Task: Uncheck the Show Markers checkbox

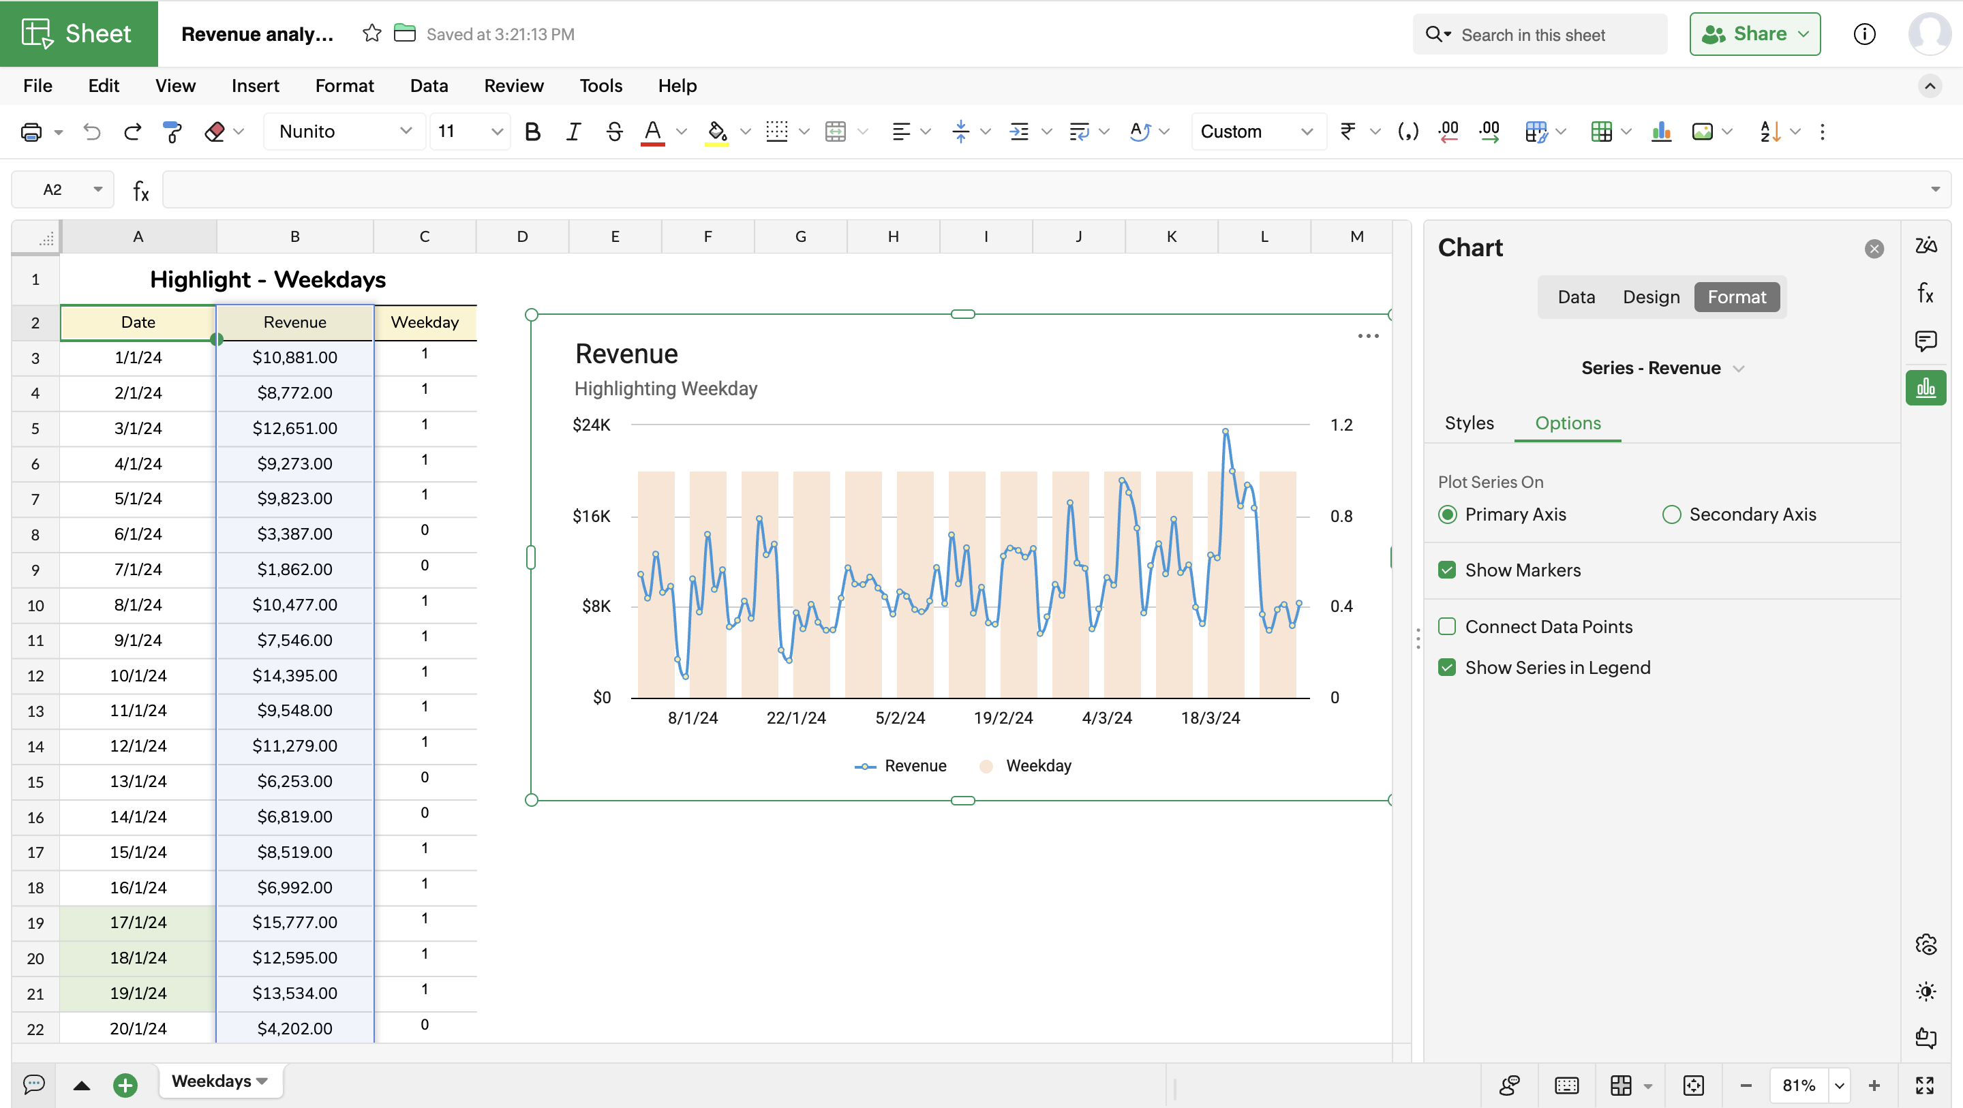Action: [1447, 570]
